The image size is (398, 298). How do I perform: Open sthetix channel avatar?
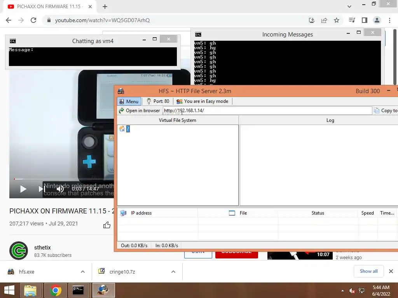click(19, 251)
